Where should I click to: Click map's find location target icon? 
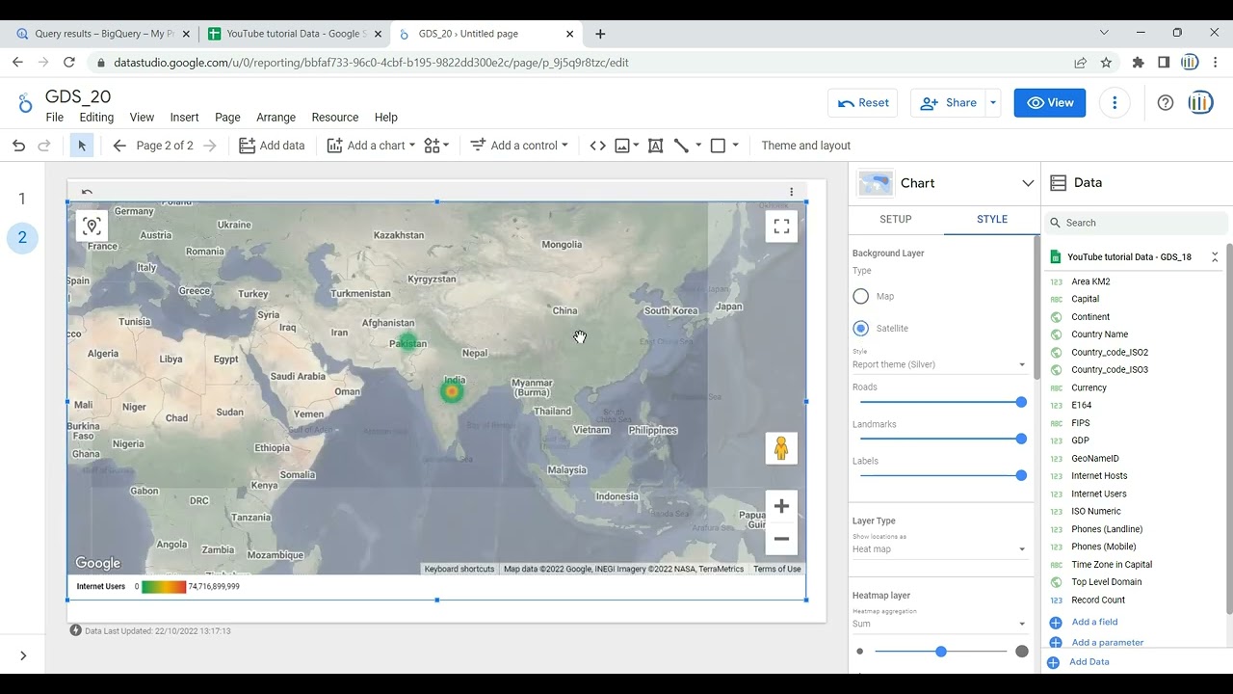(x=92, y=227)
